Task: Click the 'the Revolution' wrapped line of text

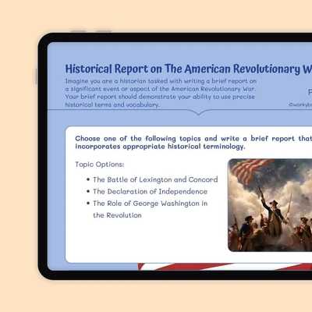Action: pyautogui.click(x=117, y=215)
